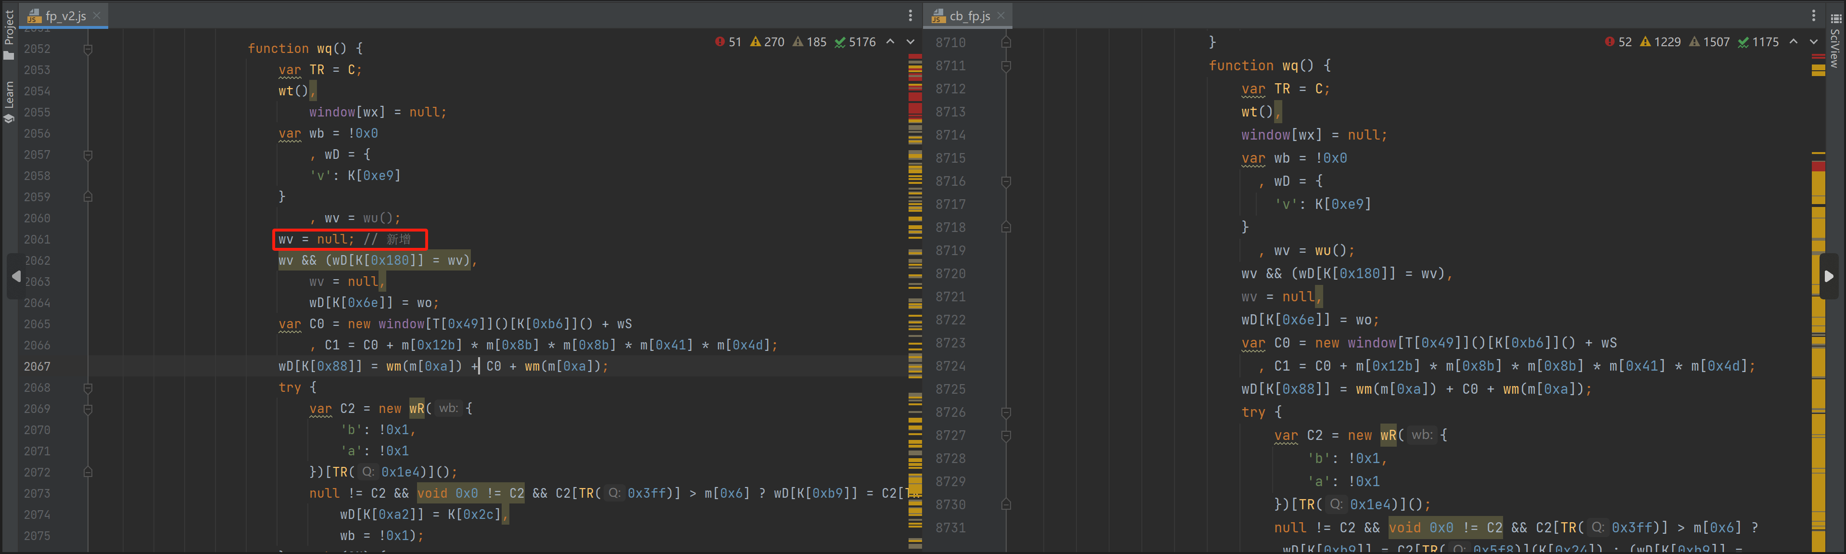Click fold end marker at line 2072

click(x=88, y=472)
